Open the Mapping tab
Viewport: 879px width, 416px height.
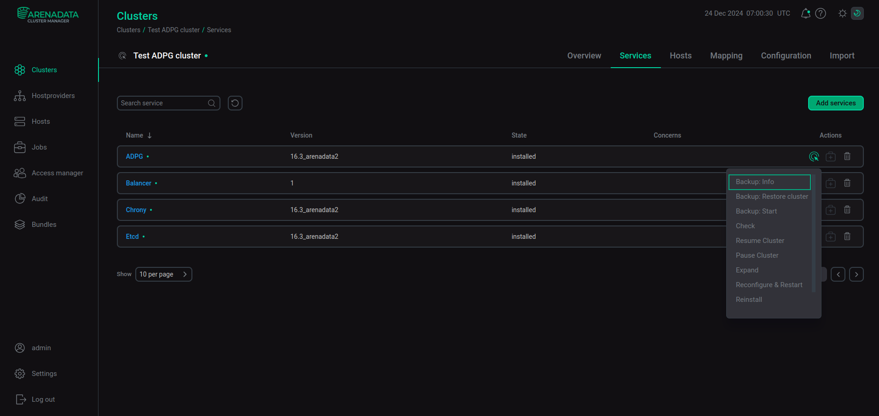726,56
